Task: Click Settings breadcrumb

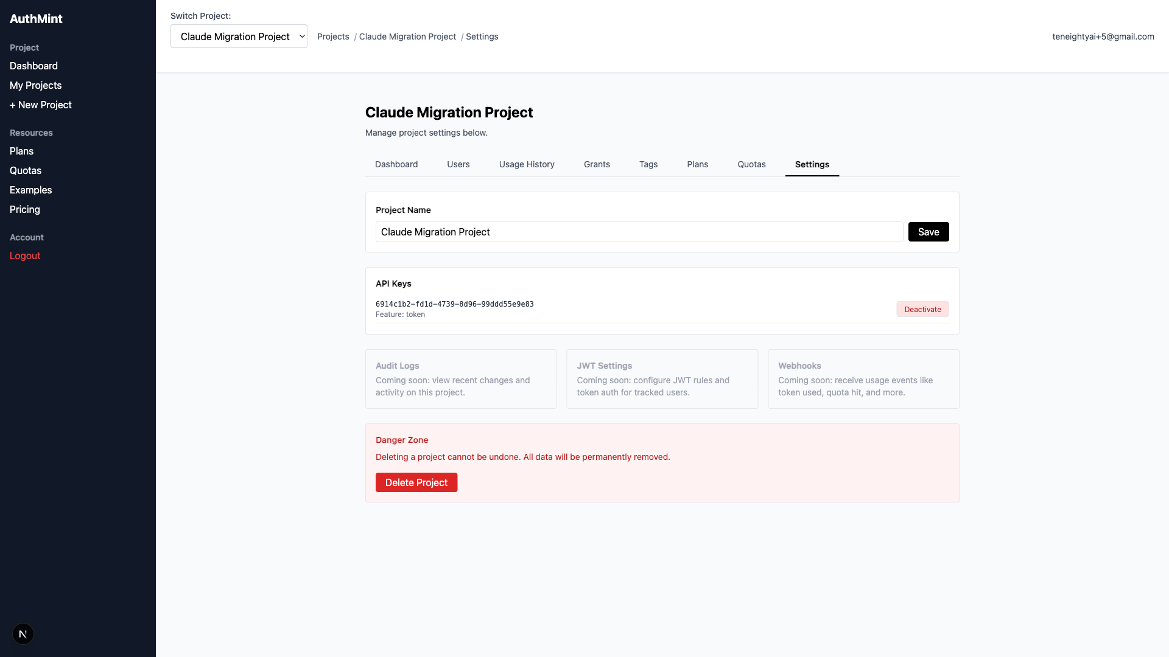Action: coord(482,36)
